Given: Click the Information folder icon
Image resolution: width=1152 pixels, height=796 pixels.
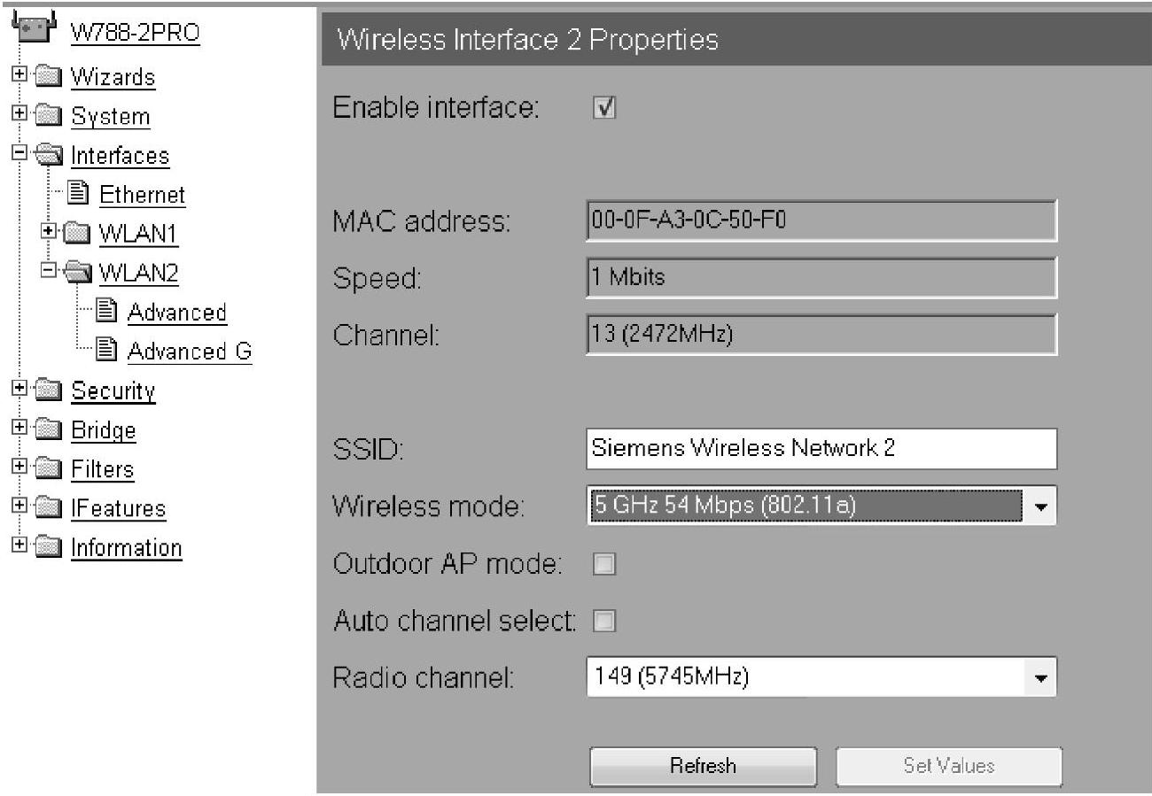Looking at the screenshot, I should pyautogui.click(x=48, y=547).
